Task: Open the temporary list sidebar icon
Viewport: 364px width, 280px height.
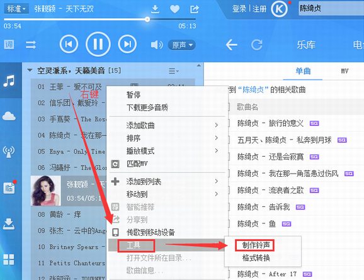Action: coord(9,188)
